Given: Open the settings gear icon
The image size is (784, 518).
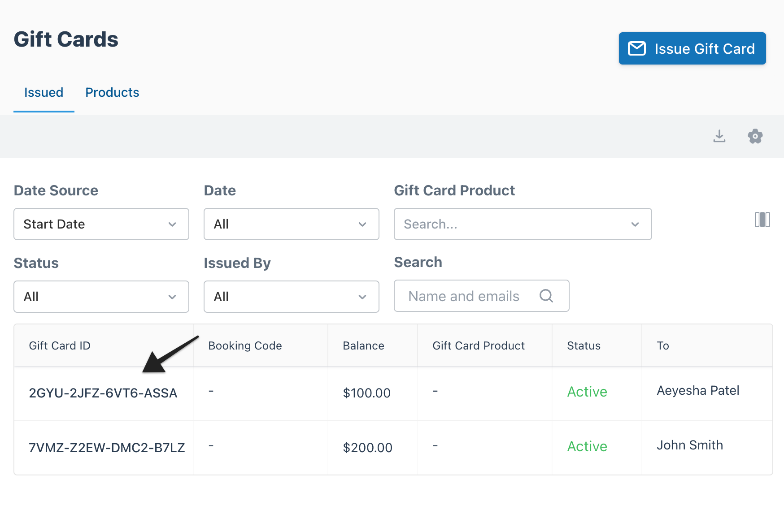Looking at the screenshot, I should pyautogui.click(x=755, y=136).
